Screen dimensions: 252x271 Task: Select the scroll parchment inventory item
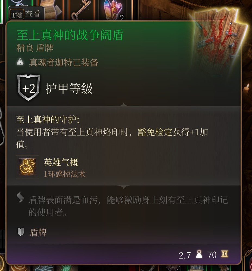click(x=51, y=9)
